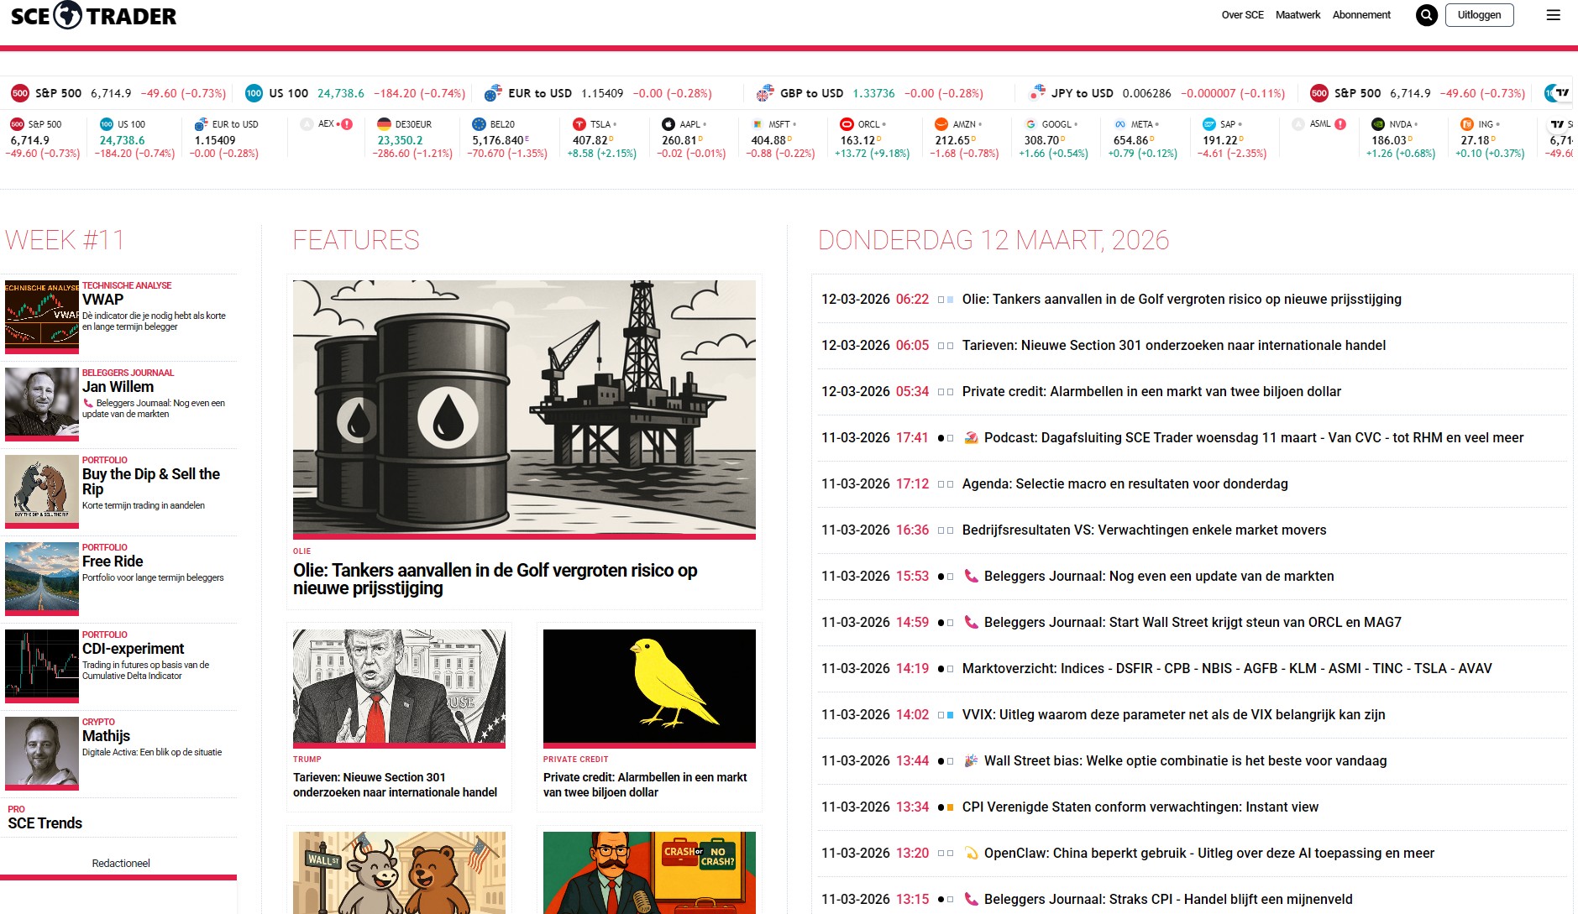Click the SCE Trader logo
The width and height of the screenshot is (1578, 914).
click(93, 15)
